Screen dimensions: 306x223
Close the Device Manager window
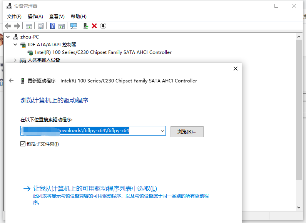(x=294, y=6)
